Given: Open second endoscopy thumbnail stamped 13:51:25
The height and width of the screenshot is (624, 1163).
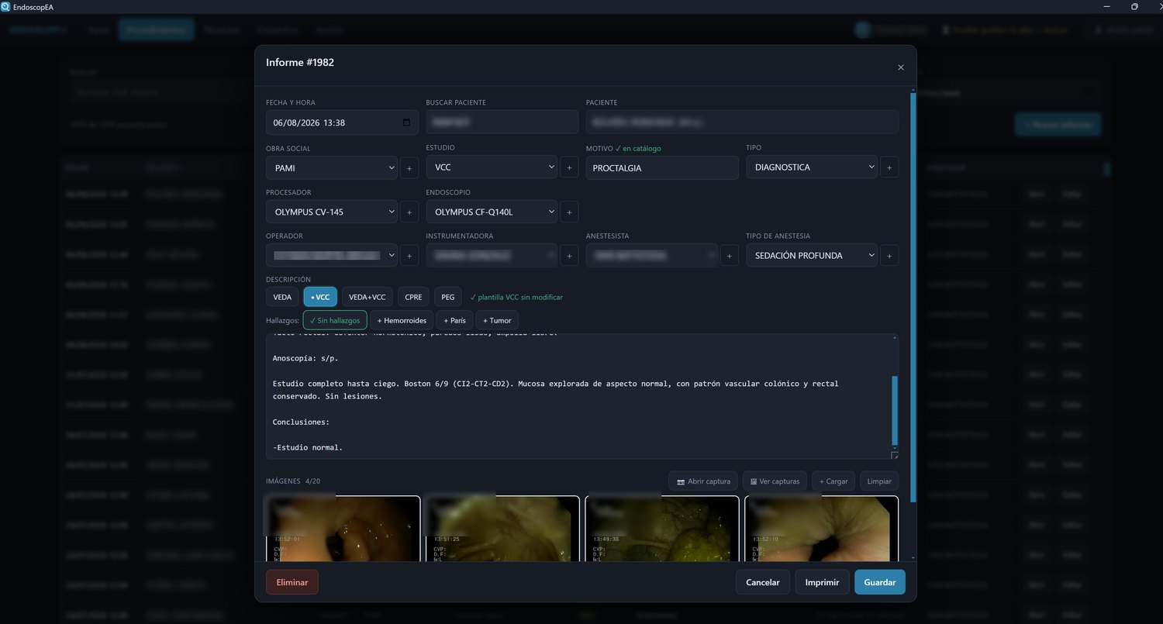Looking at the screenshot, I should coord(502,529).
